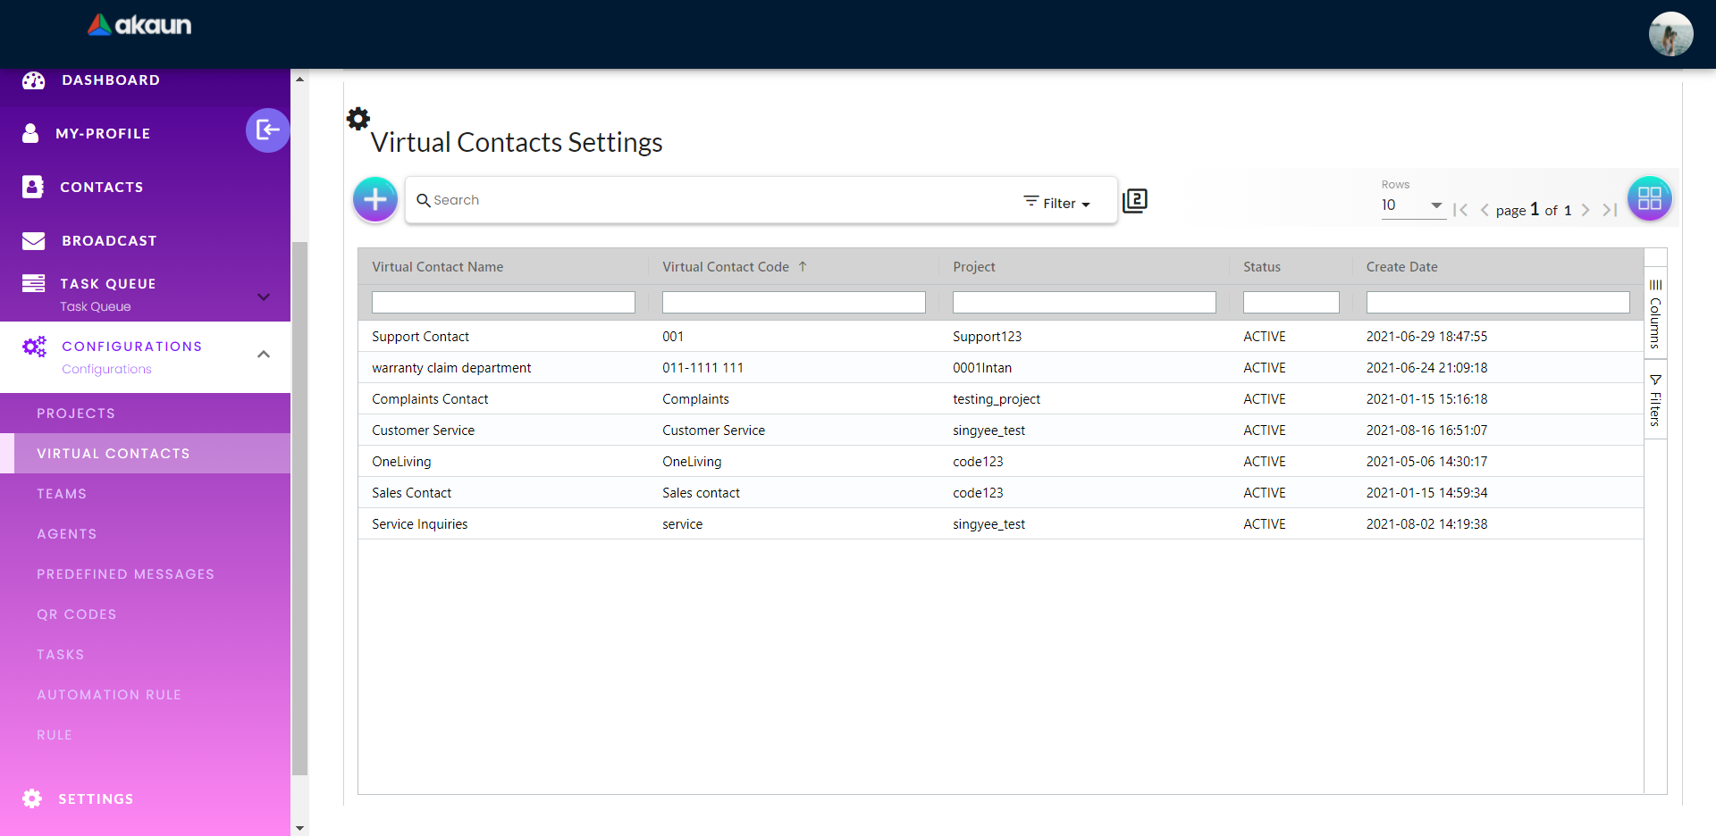
Task: Open the Teams menu item
Action: click(62, 494)
